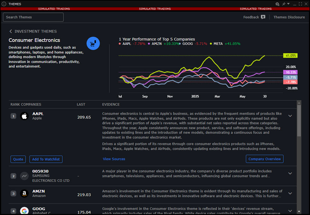310x215 pixels.
Task: Click the May label on chart axis
Action: (x=242, y=96)
